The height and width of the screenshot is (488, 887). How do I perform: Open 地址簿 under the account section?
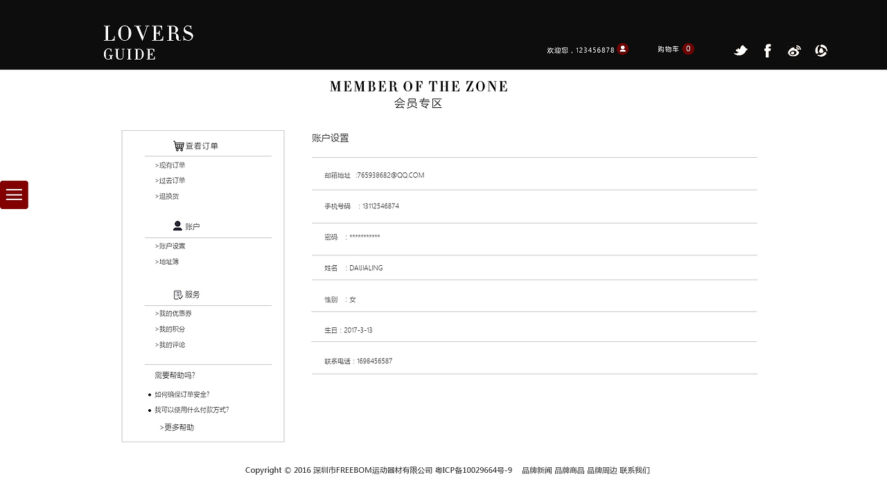[167, 262]
